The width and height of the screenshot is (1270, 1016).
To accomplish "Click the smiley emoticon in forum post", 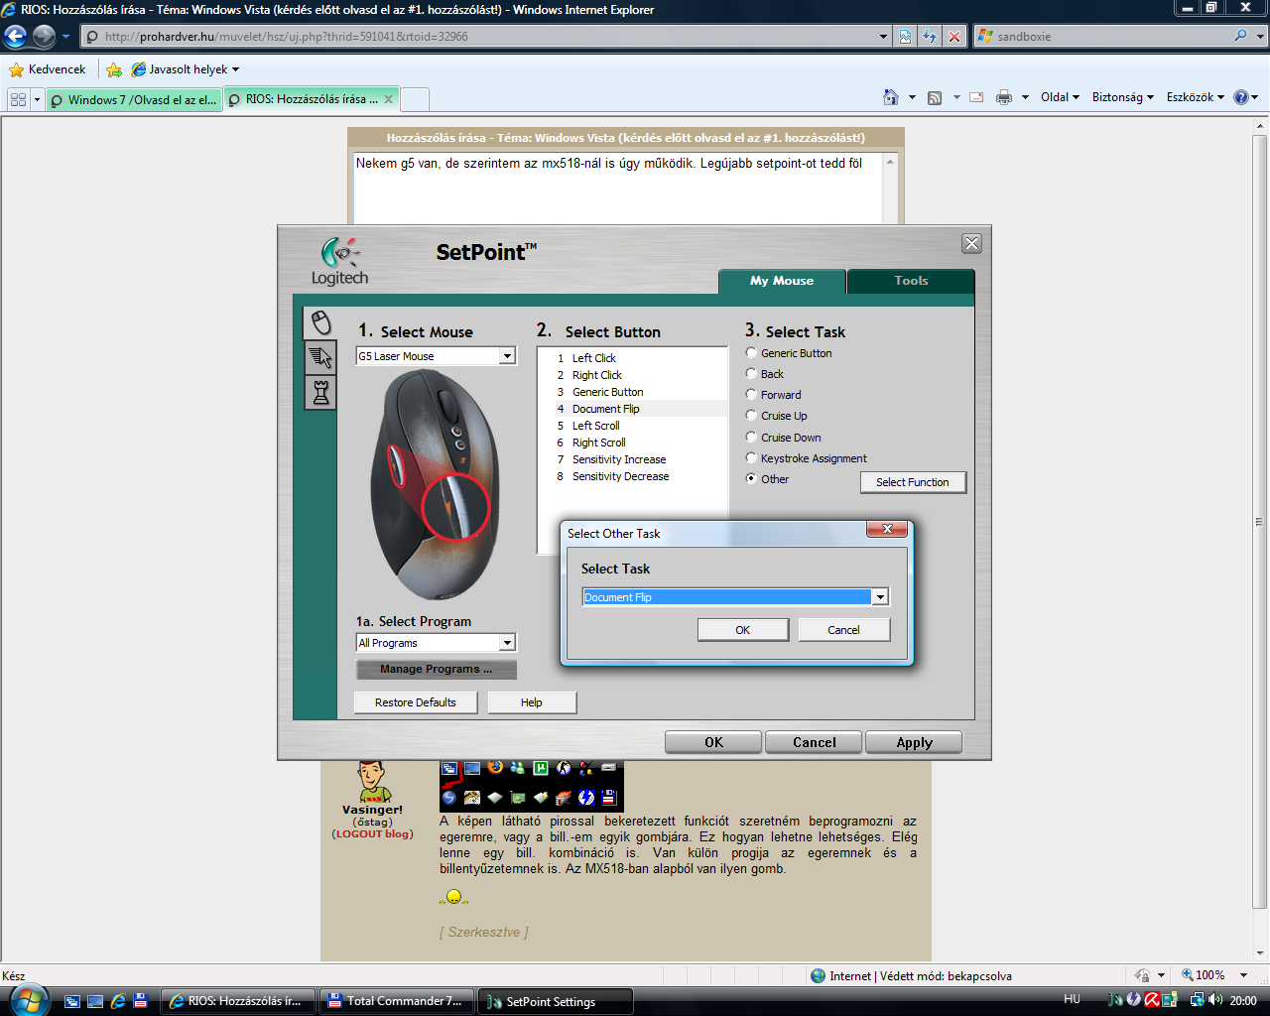I will 453,897.
